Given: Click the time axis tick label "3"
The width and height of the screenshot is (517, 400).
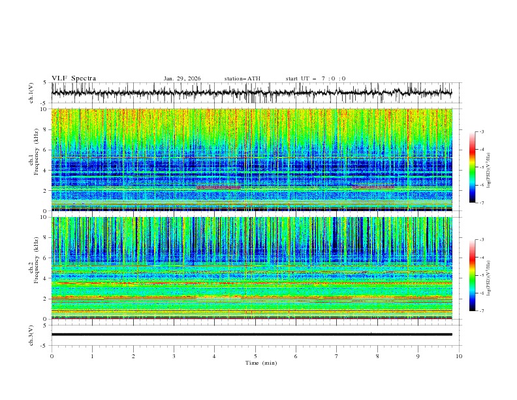Looking at the screenshot, I should (x=174, y=356).
